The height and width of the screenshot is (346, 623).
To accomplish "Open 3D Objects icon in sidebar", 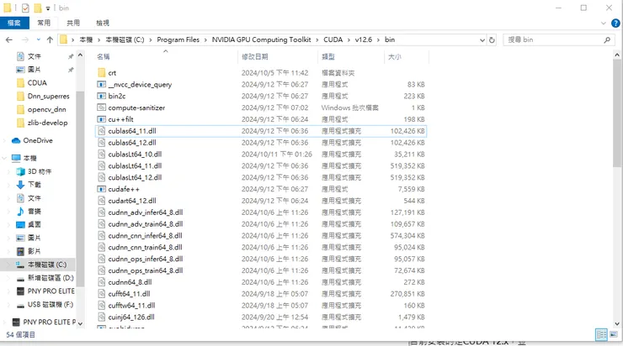I will point(20,171).
